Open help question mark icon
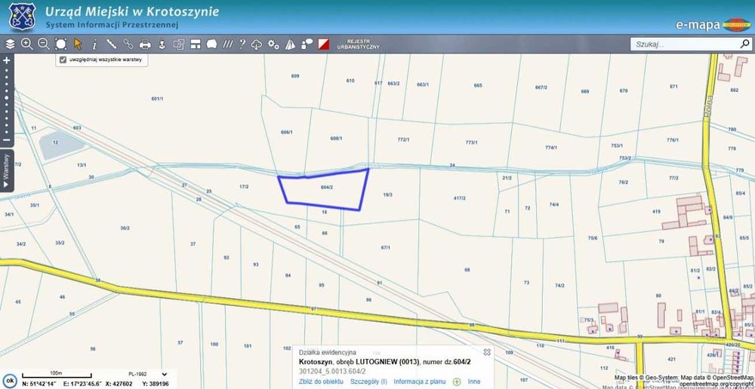The width and height of the screenshot is (755, 389). point(242,44)
